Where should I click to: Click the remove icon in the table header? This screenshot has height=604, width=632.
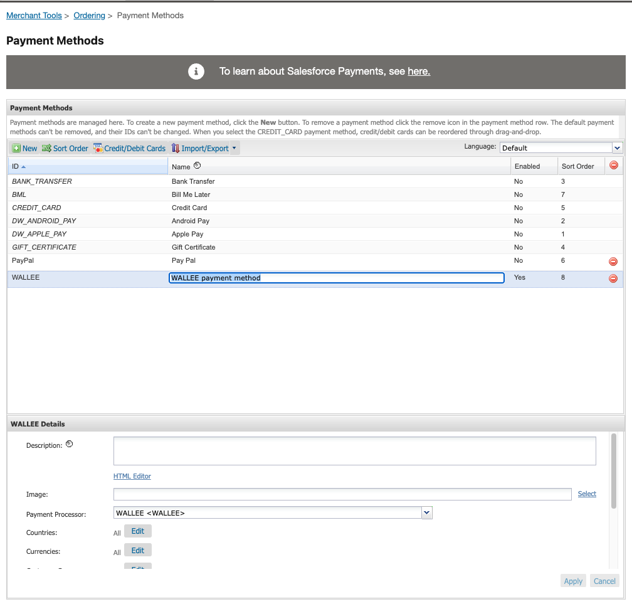(x=613, y=166)
